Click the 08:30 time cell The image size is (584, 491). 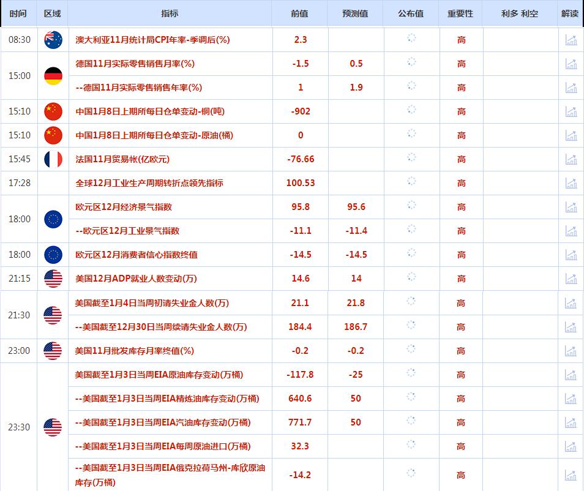[20, 40]
